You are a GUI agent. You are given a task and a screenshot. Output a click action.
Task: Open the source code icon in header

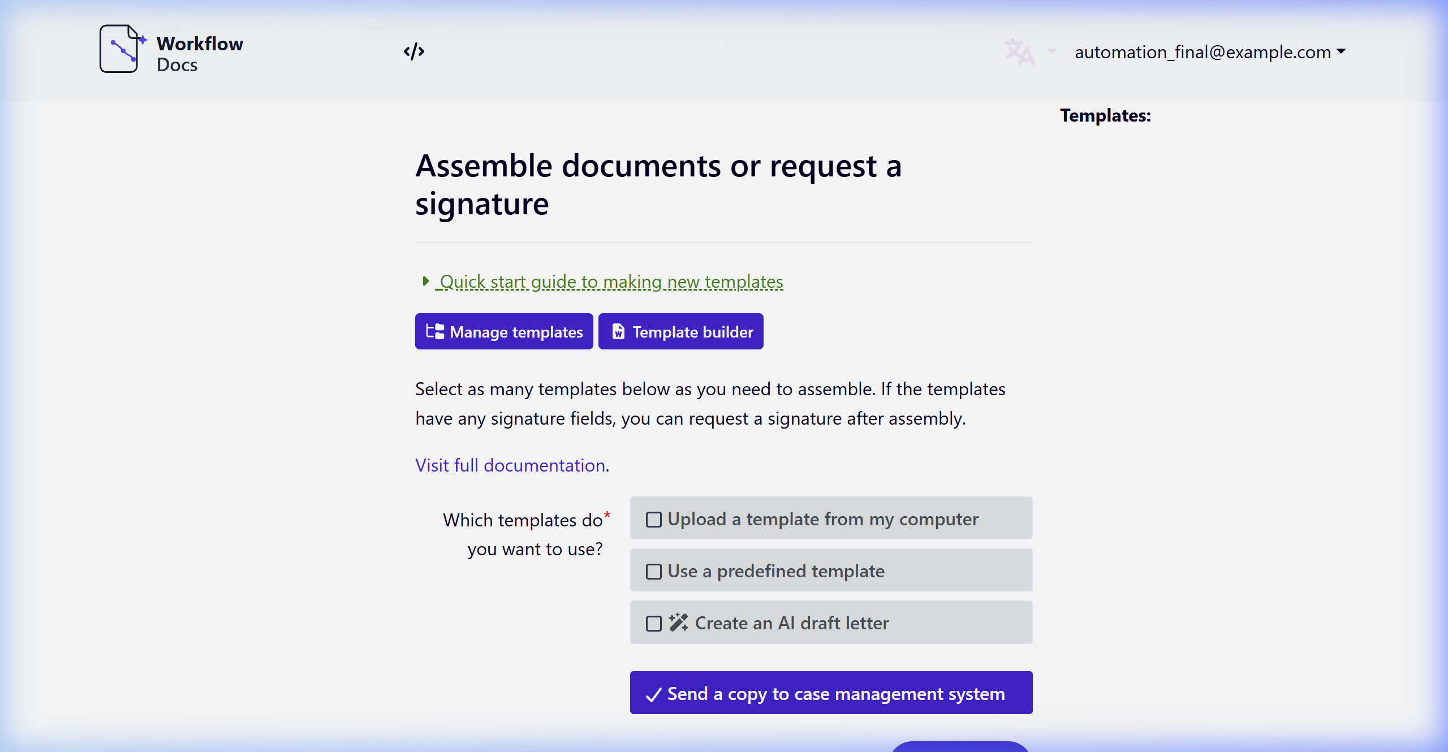(414, 51)
